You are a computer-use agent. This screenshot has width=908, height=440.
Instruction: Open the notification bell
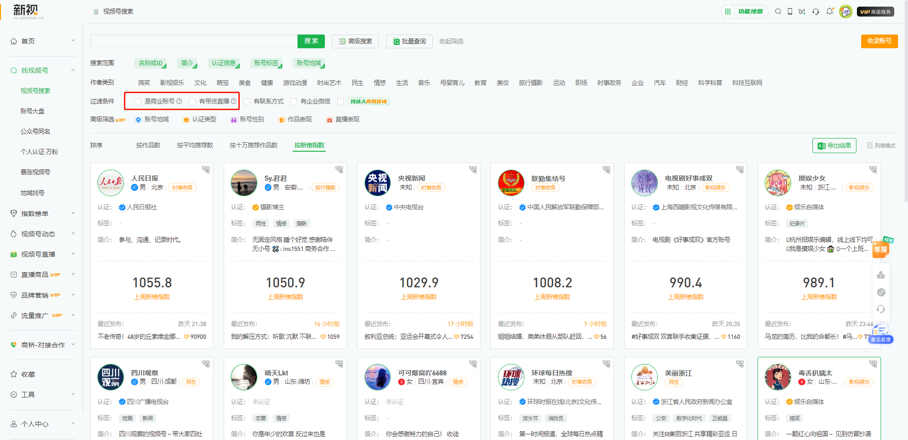(x=829, y=11)
